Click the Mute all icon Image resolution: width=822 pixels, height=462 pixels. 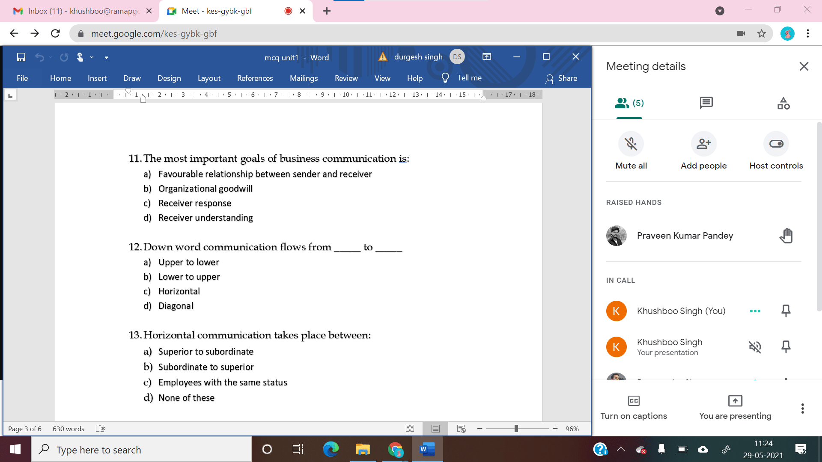[631, 144]
